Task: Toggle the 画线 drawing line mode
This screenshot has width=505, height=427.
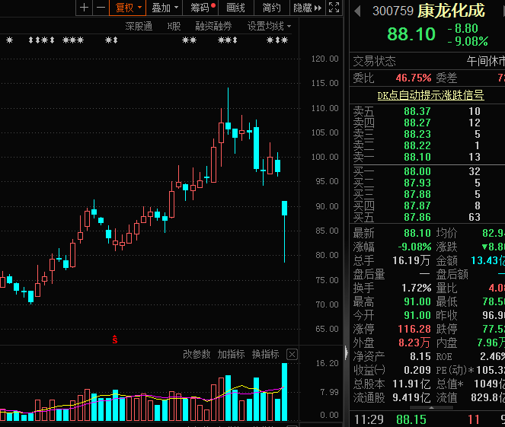Action: point(236,8)
